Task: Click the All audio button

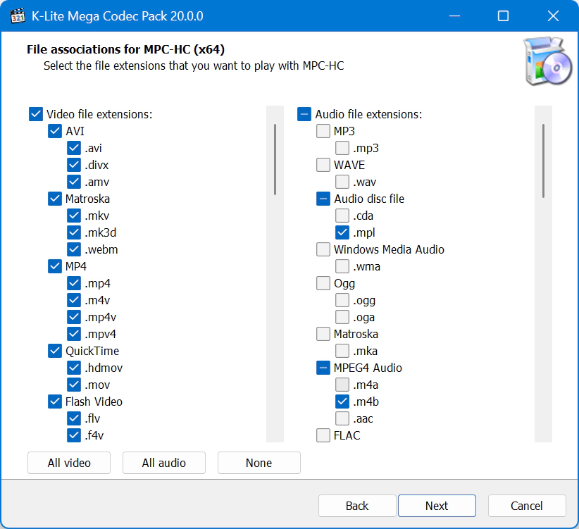Action: click(164, 463)
